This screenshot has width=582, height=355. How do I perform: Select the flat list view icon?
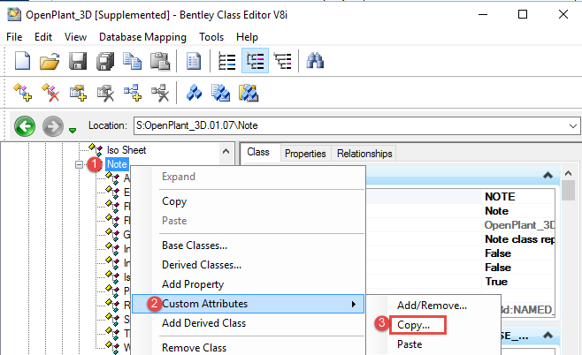[226, 61]
